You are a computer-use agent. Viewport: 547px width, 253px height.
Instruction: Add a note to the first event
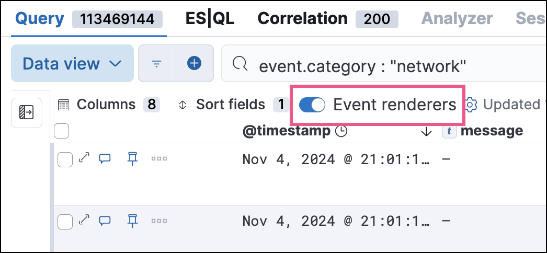[x=105, y=159]
